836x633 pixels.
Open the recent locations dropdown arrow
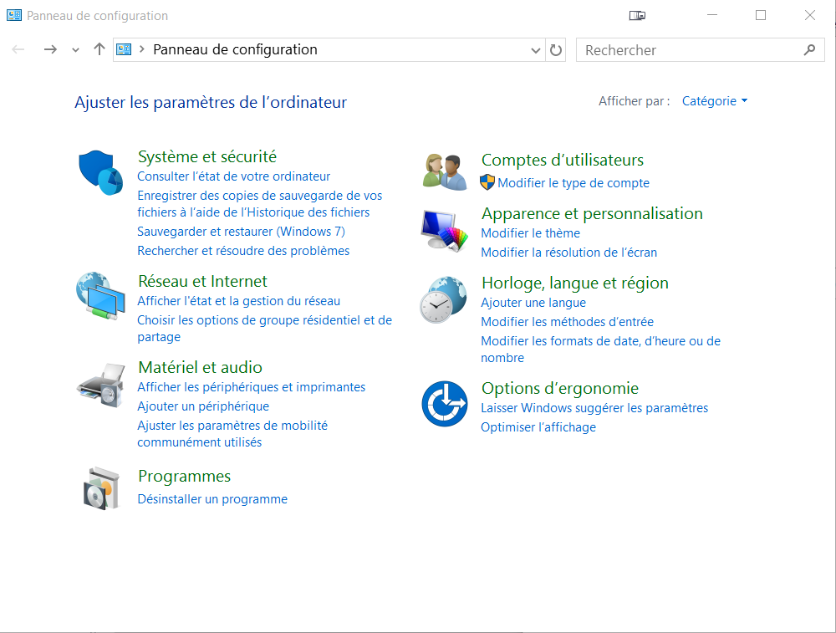point(75,50)
